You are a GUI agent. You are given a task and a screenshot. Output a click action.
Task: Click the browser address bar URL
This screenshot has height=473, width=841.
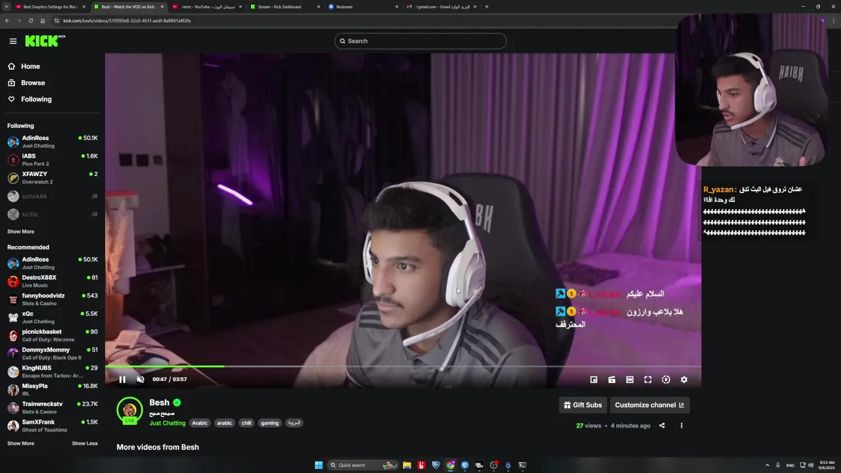coord(127,20)
